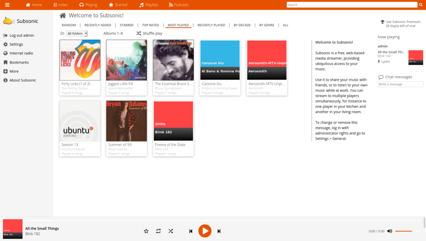Switch to the Top Rated tab

coord(151,25)
